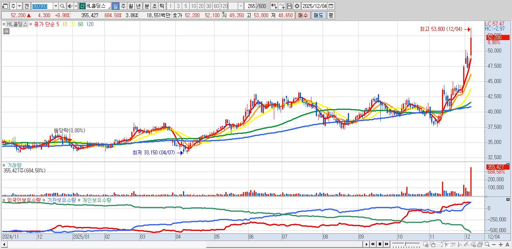512x249 pixels.
Task: Click the 매도 sell button
Action: [x=318, y=15]
